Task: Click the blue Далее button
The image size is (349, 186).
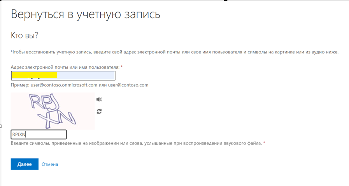Action: [25, 164]
